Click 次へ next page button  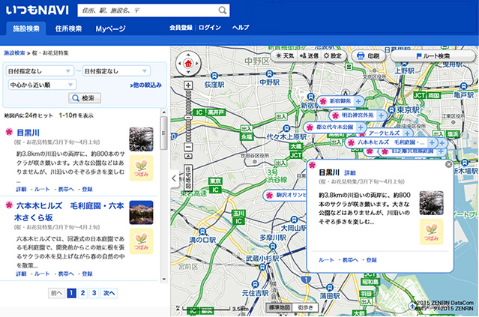(x=109, y=293)
